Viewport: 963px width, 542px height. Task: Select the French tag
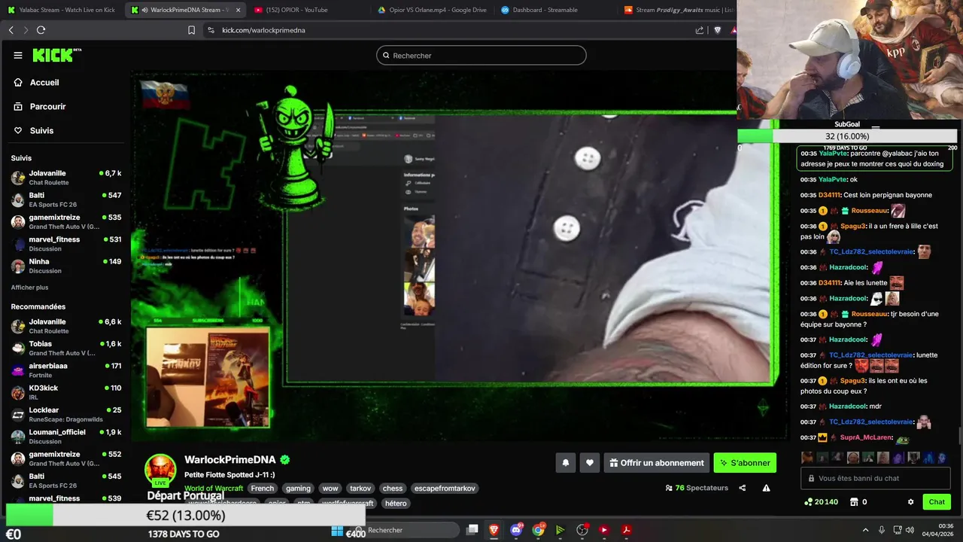click(x=263, y=489)
